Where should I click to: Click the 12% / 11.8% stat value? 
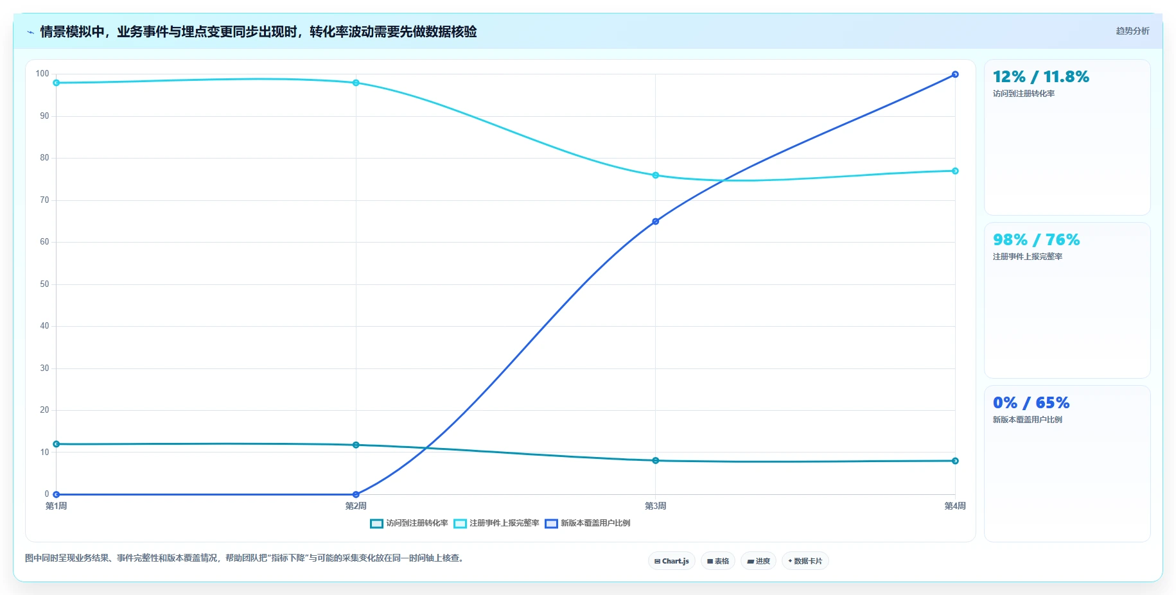pos(1041,77)
